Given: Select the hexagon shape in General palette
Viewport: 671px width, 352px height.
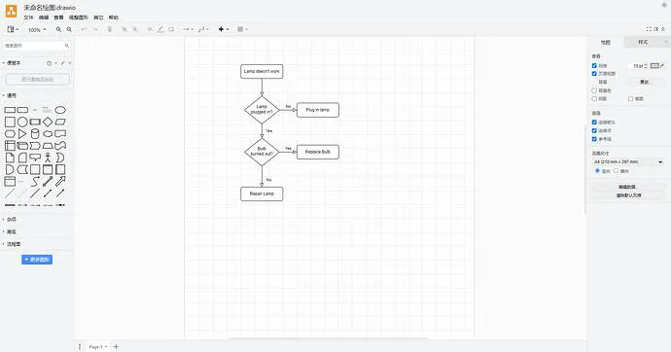Looking at the screenshot, I should coord(10,134).
